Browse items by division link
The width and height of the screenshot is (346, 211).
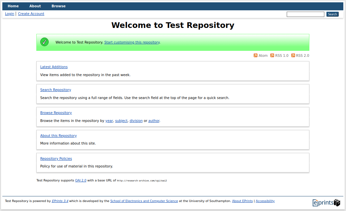(x=136, y=121)
